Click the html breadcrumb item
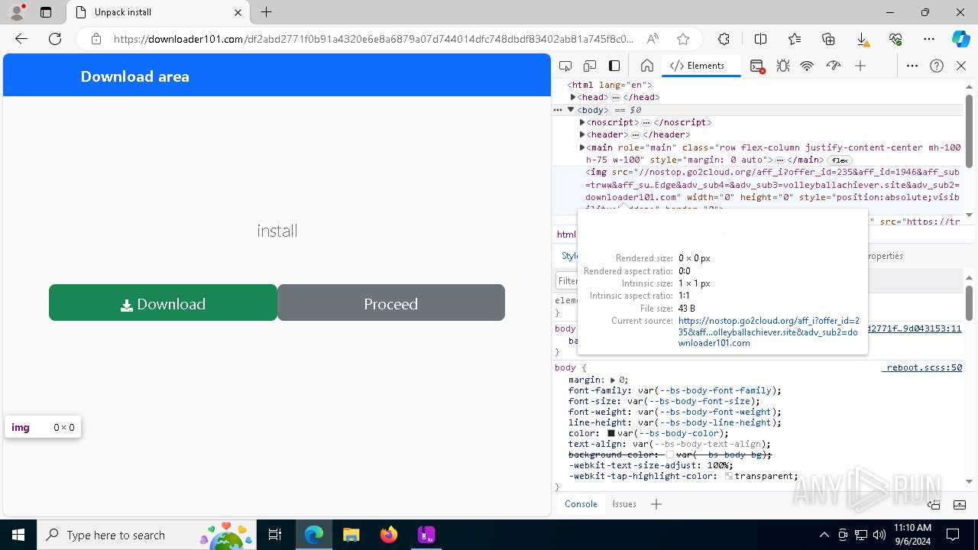Image resolution: width=978 pixels, height=550 pixels. (566, 235)
